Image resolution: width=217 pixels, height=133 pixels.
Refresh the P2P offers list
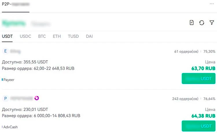[202, 23]
